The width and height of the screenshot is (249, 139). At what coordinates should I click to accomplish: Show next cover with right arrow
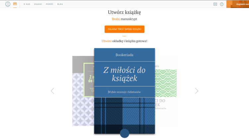[x=197, y=91]
